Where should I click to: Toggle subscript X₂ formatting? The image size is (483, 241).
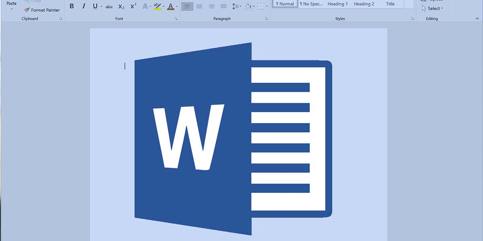[121, 6]
